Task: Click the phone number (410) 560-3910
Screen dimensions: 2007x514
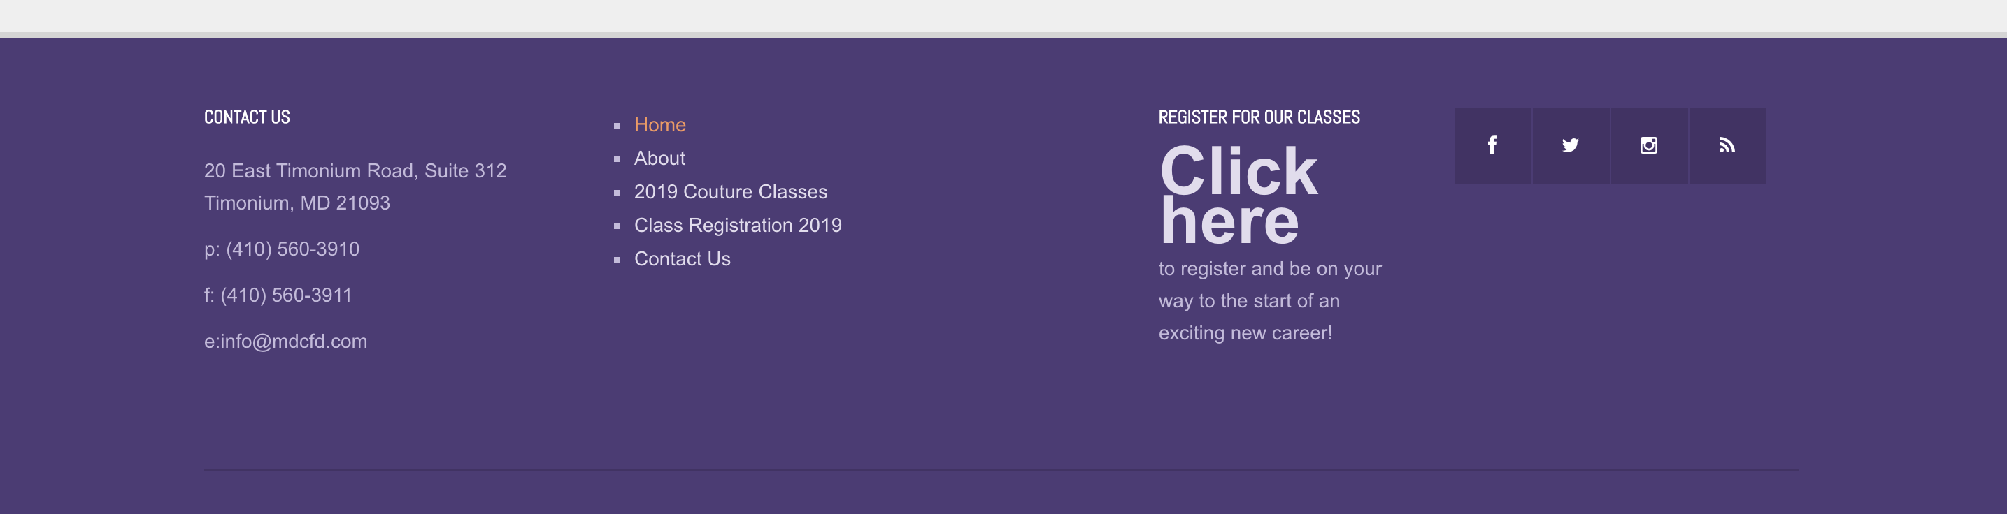Action: tap(292, 249)
